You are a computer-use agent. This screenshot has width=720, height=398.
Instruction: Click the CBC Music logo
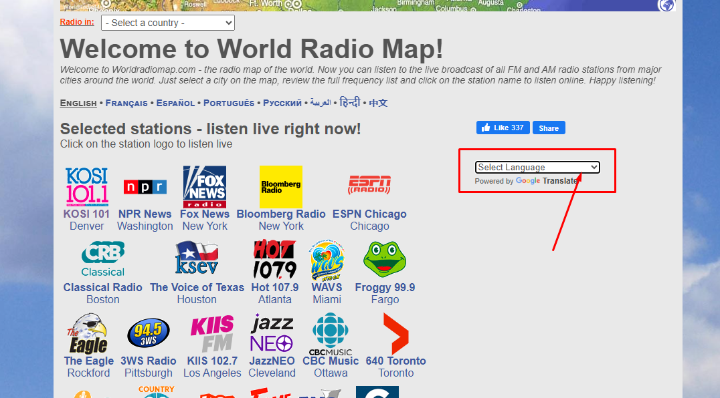point(331,335)
